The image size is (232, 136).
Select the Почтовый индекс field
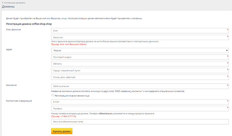pos(140,57)
